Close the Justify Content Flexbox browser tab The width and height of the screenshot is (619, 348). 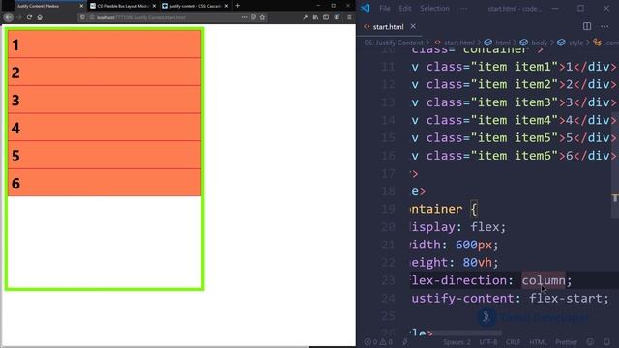(x=81, y=6)
